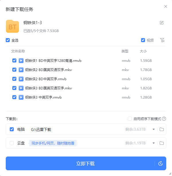Select file name 钢铁侠2 BD国英双语双字.mkv
The height and width of the screenshot is (176, 172).
click(x=48, y=70)
